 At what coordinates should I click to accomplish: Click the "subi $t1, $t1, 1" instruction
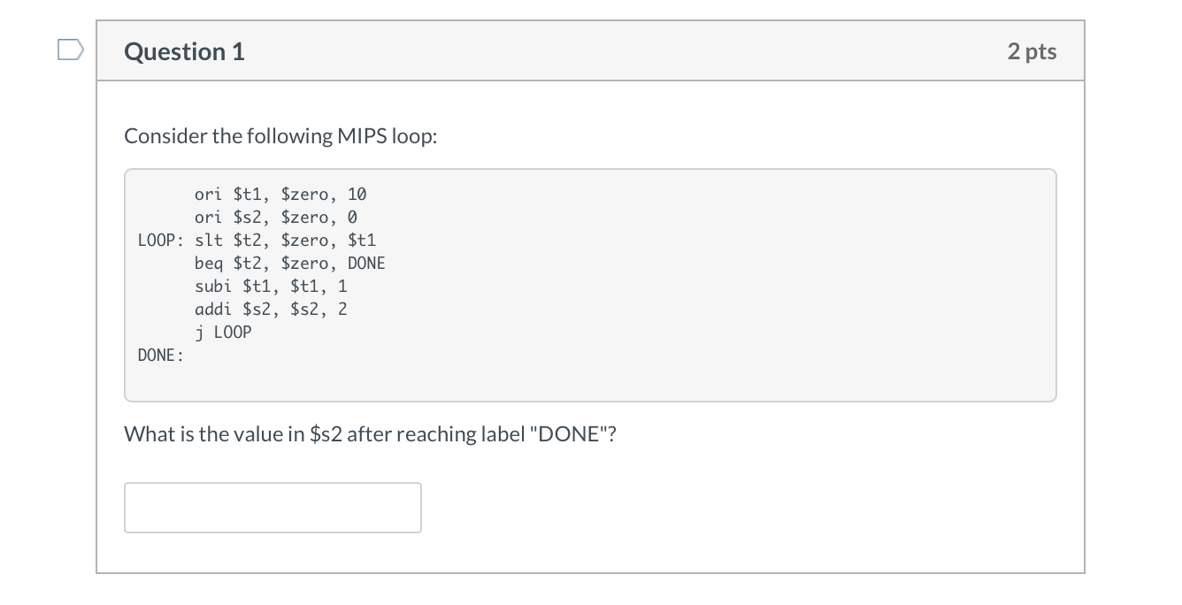[271, 286]
